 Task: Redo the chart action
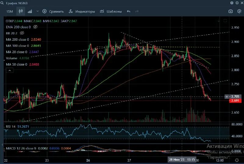[137, 11]
